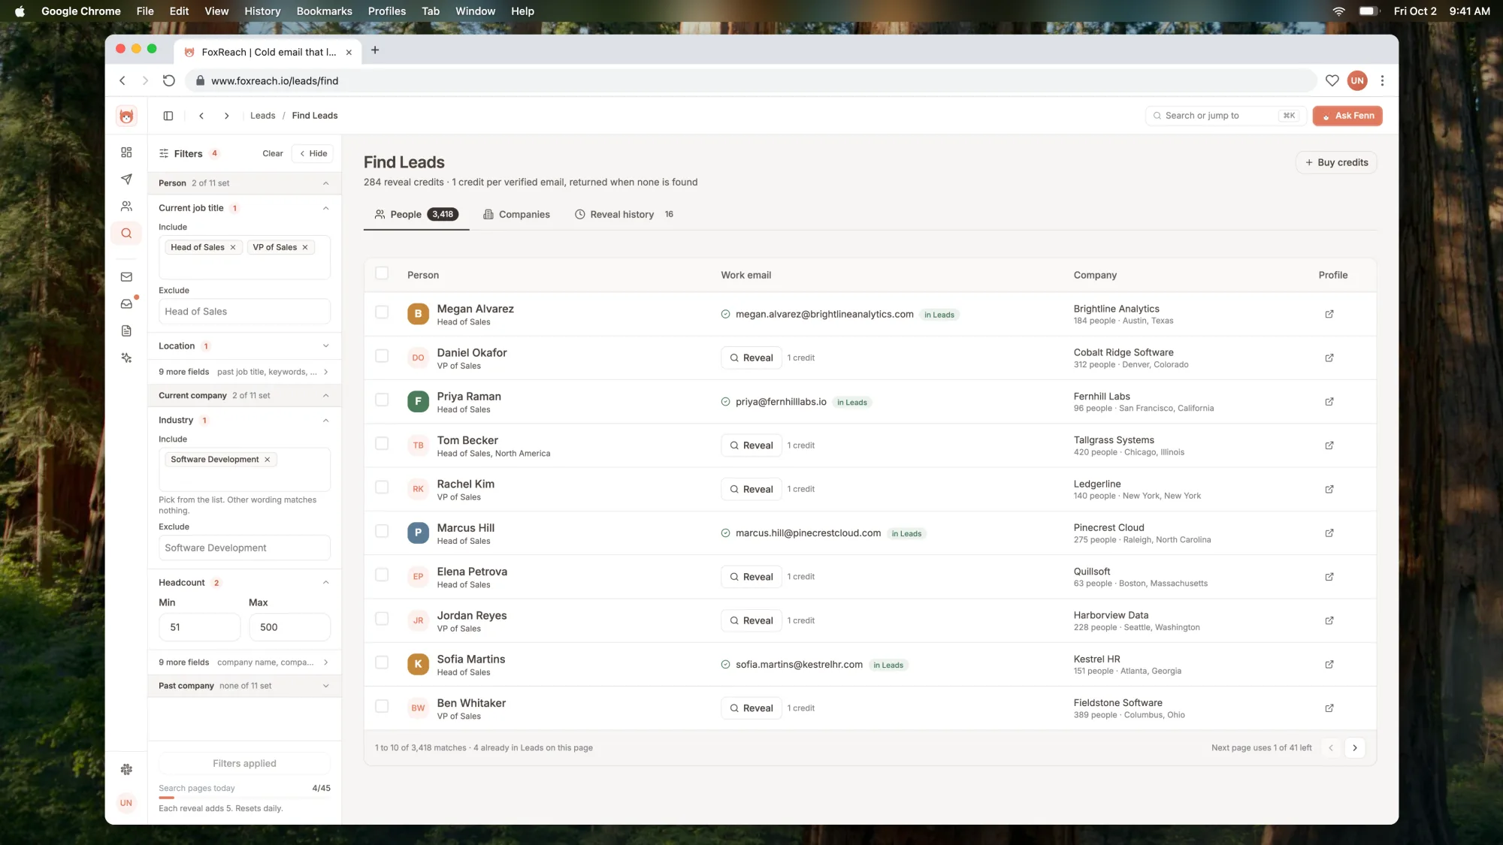The height and width of the screenshot is (845, 1503).
Task: Go to next results page arrow
Action: pyautogui.click(x=1355, y=748)
